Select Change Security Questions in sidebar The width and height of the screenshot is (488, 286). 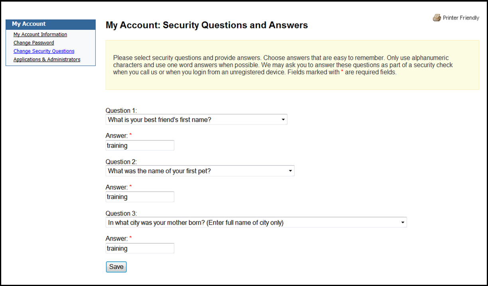click(44, 51)
